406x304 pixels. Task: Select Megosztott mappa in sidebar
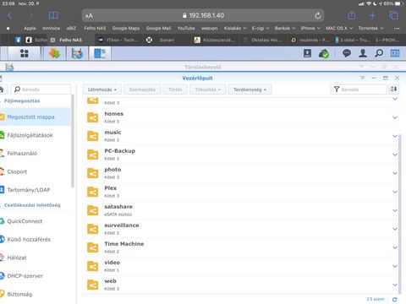coord(36,117)
